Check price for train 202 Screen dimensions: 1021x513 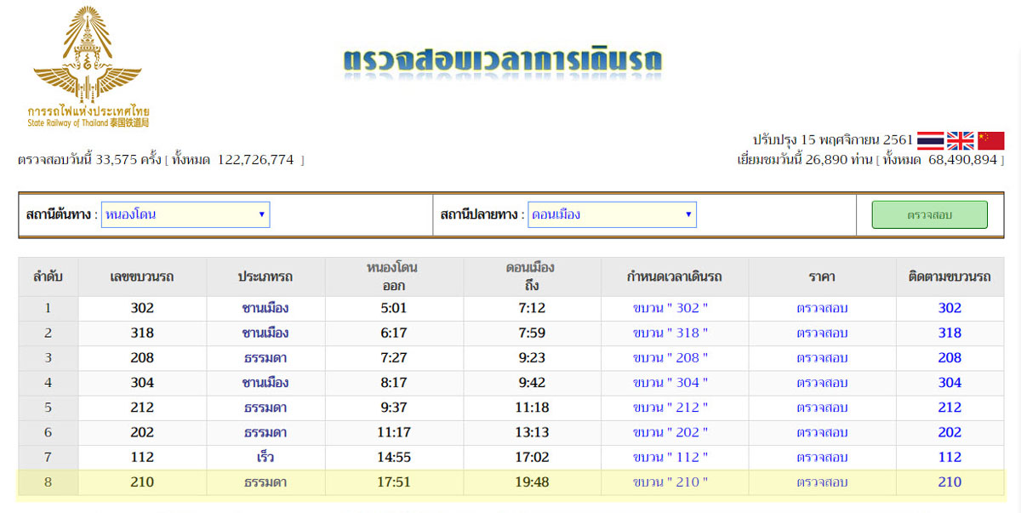822,432
